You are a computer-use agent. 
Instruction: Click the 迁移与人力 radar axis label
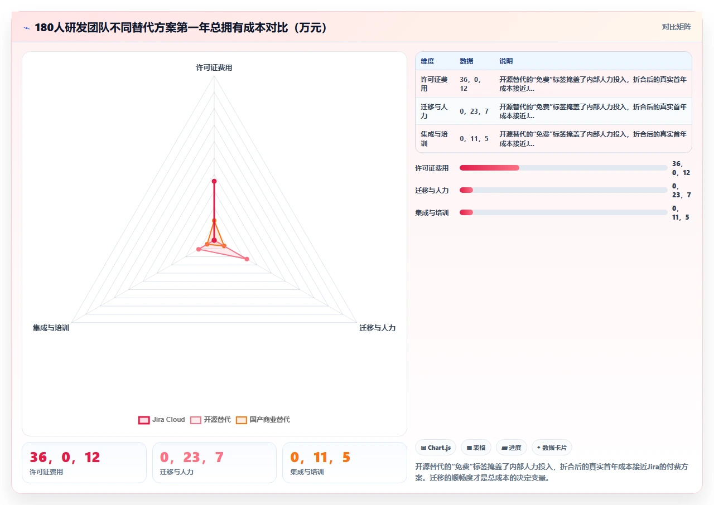[x=378, y=328]
